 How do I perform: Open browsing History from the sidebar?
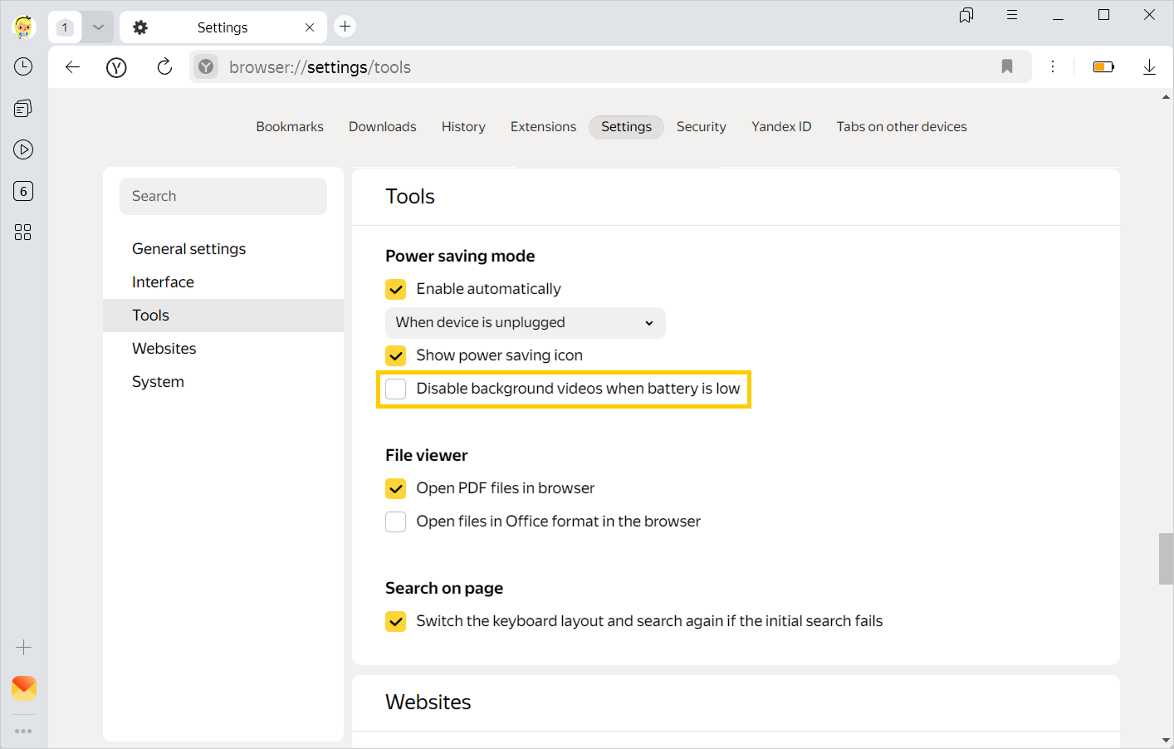[x=23, y=66]
